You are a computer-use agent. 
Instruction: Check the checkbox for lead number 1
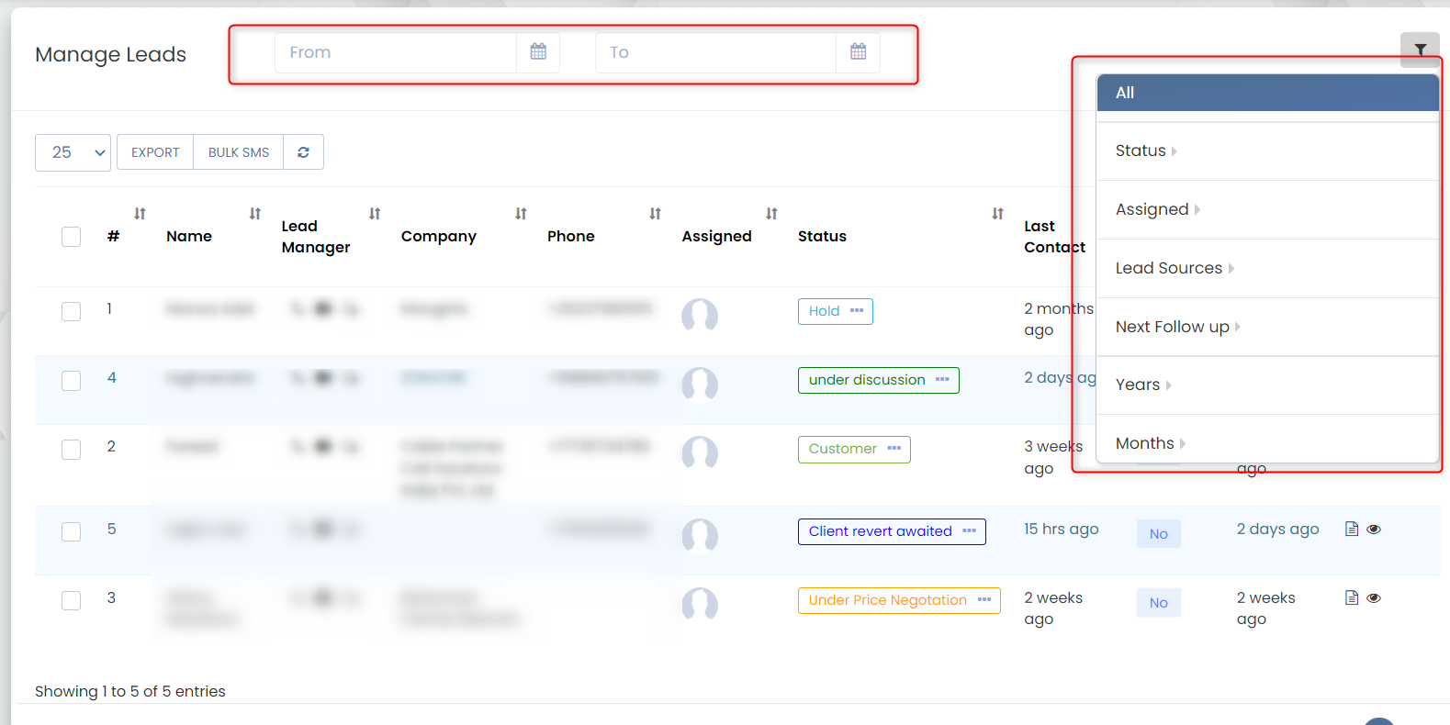[x=71, y=311]
